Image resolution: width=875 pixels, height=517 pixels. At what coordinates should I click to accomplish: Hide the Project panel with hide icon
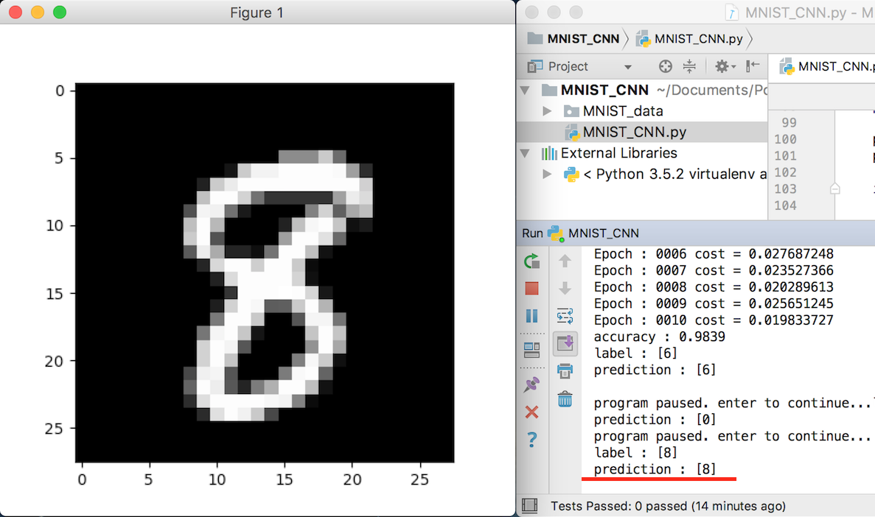pos(752,66)
